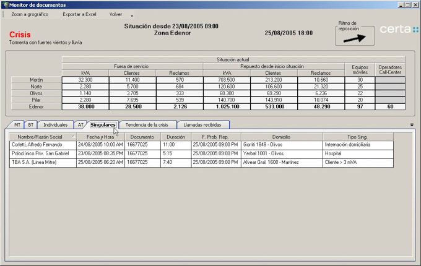Open Zoom a geográfico

30,14
